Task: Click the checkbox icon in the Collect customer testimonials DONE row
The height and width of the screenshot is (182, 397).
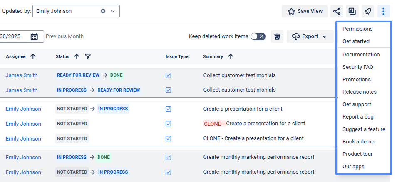Action: click(x=168, y=75)
